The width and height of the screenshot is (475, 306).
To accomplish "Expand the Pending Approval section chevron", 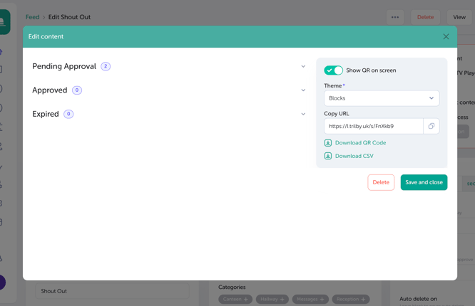I will (x=303, y=66).
